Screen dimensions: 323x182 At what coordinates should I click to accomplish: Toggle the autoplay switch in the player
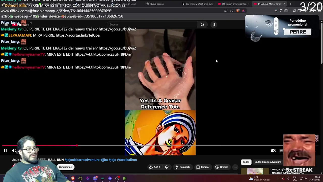(273, 151)
